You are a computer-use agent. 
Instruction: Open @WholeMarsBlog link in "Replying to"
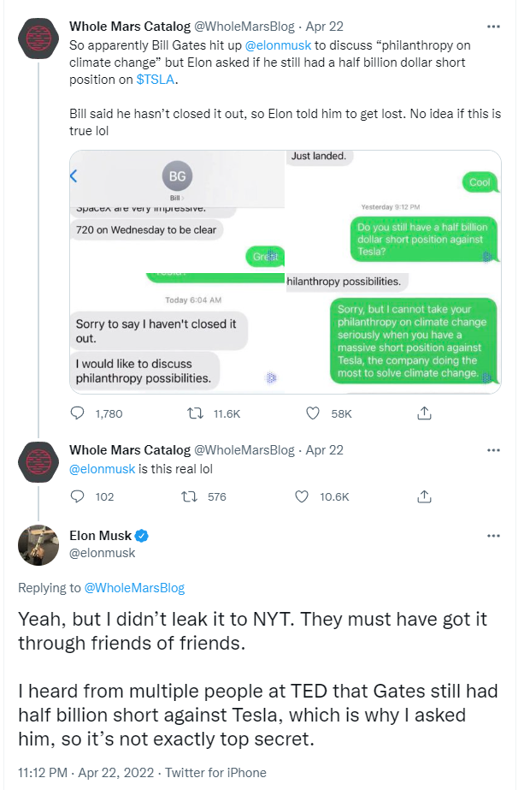(x=133, y=588)
